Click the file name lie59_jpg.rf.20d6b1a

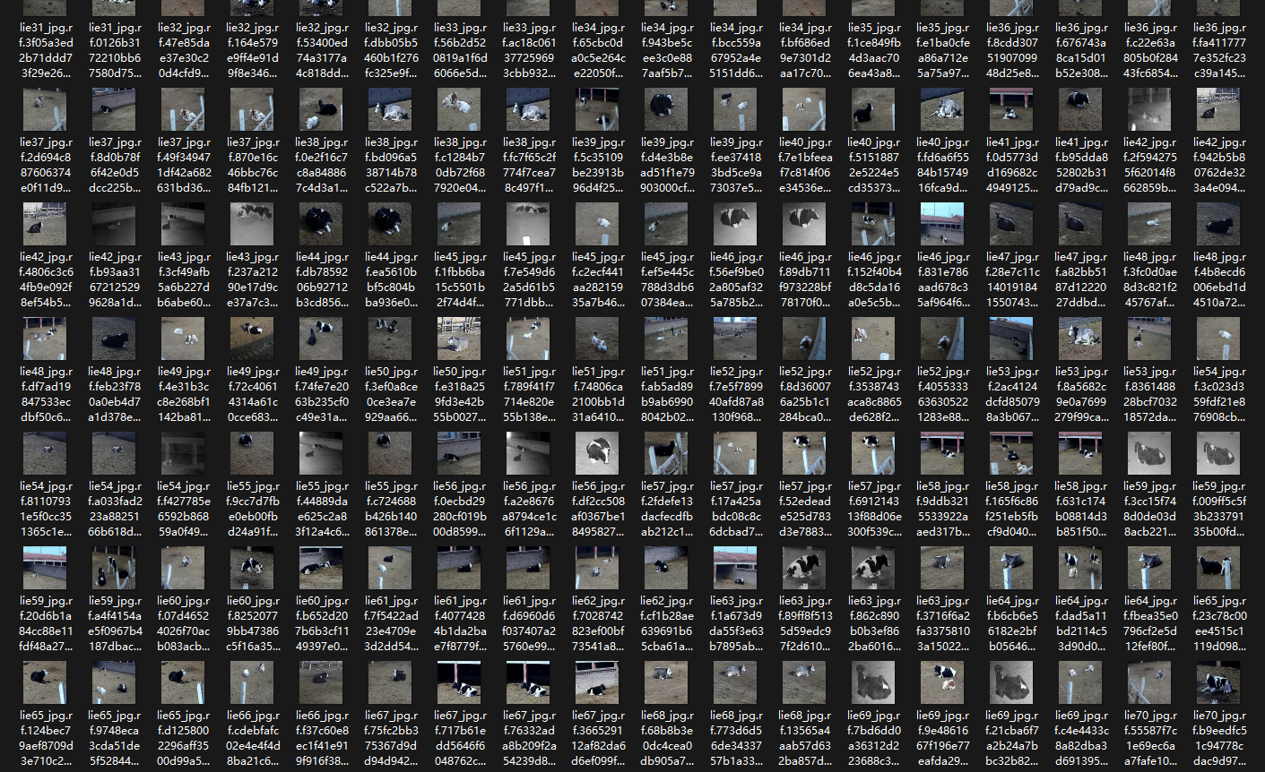point(45,624)
